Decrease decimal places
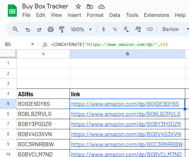 tap(126, 29)
